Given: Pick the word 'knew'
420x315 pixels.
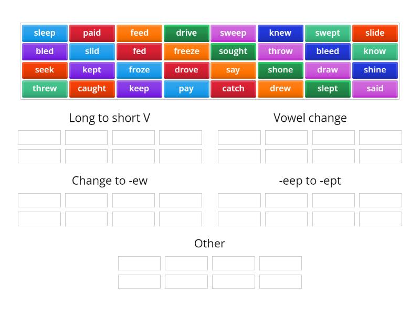Looking at the screenshot, I should tap(280, 33).
